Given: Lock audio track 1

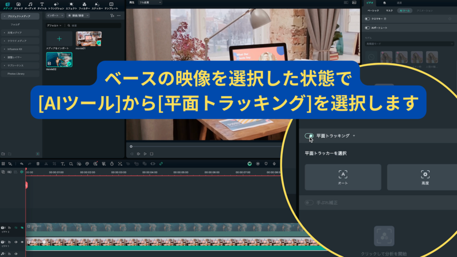Looking at the screenshot, I should (x=9, y=254).
